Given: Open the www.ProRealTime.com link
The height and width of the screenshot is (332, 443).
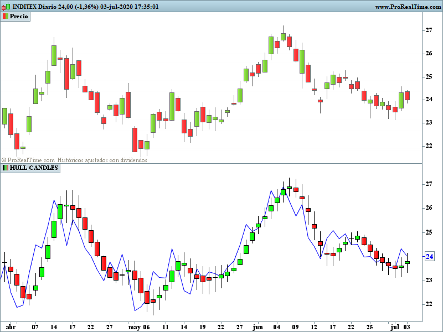Looking at the screenshot, I should click(409, 7).
